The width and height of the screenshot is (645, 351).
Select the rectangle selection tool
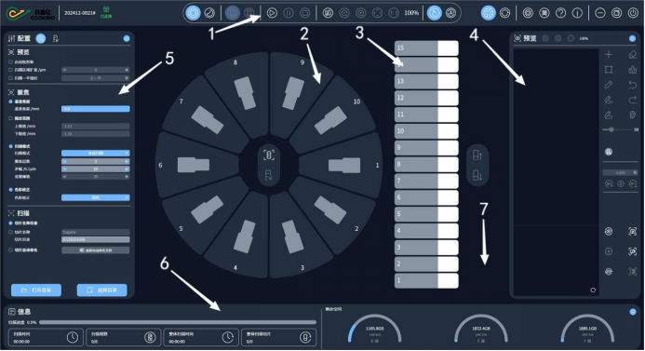[x=609, y=70]
